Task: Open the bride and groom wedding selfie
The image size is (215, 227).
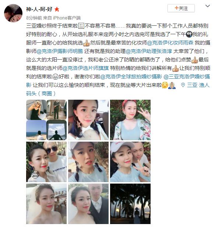Action: click(88, 204)
